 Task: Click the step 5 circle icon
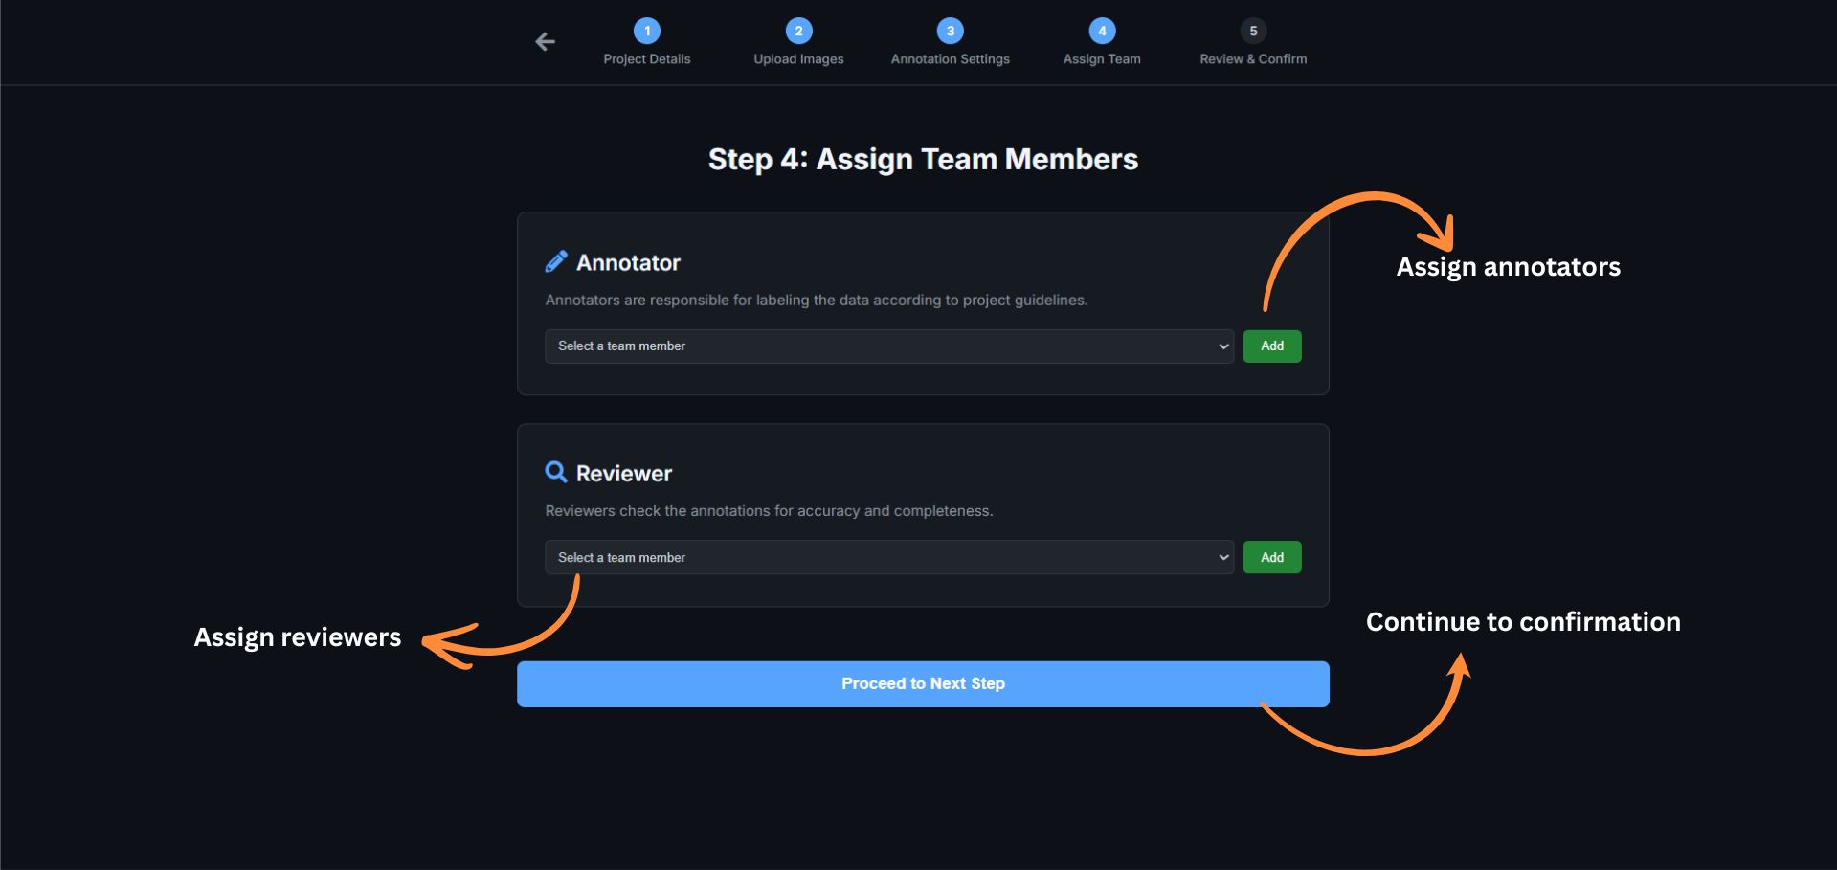[x=1253, y=31]
